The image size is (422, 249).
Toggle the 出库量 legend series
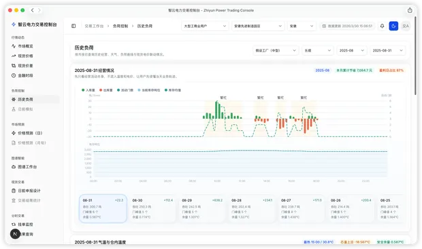(105, 90)
